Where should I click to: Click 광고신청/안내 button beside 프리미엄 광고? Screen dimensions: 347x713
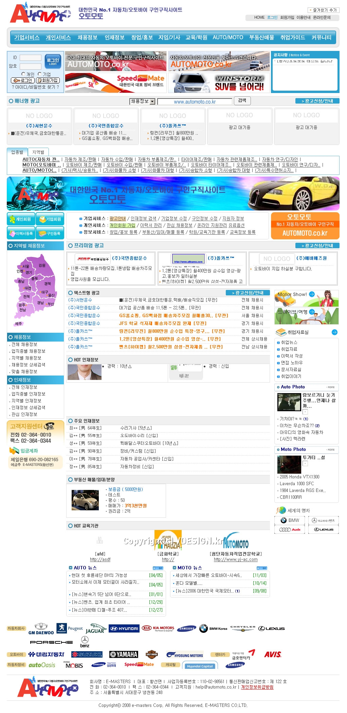point(317,245)
